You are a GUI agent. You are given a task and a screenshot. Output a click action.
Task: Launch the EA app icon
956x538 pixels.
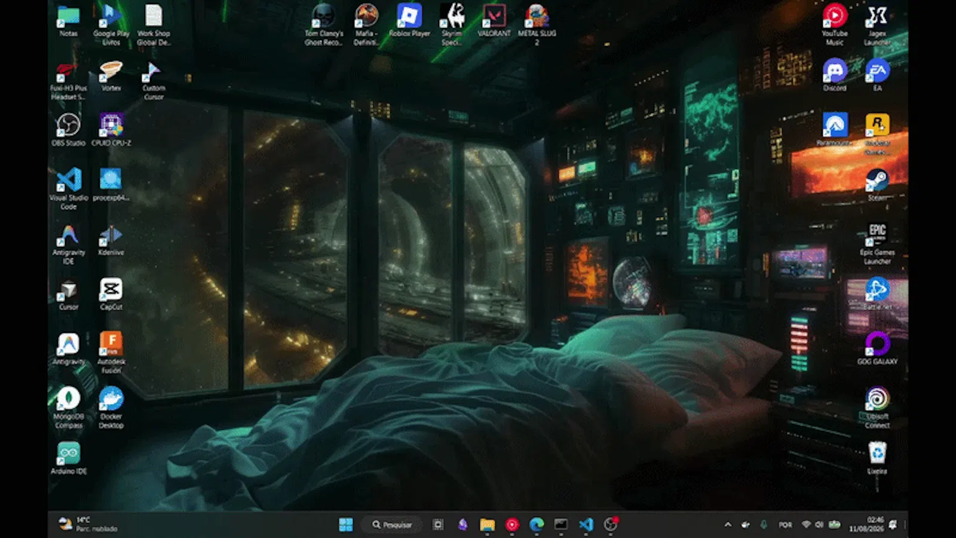[x=877, y=75]
